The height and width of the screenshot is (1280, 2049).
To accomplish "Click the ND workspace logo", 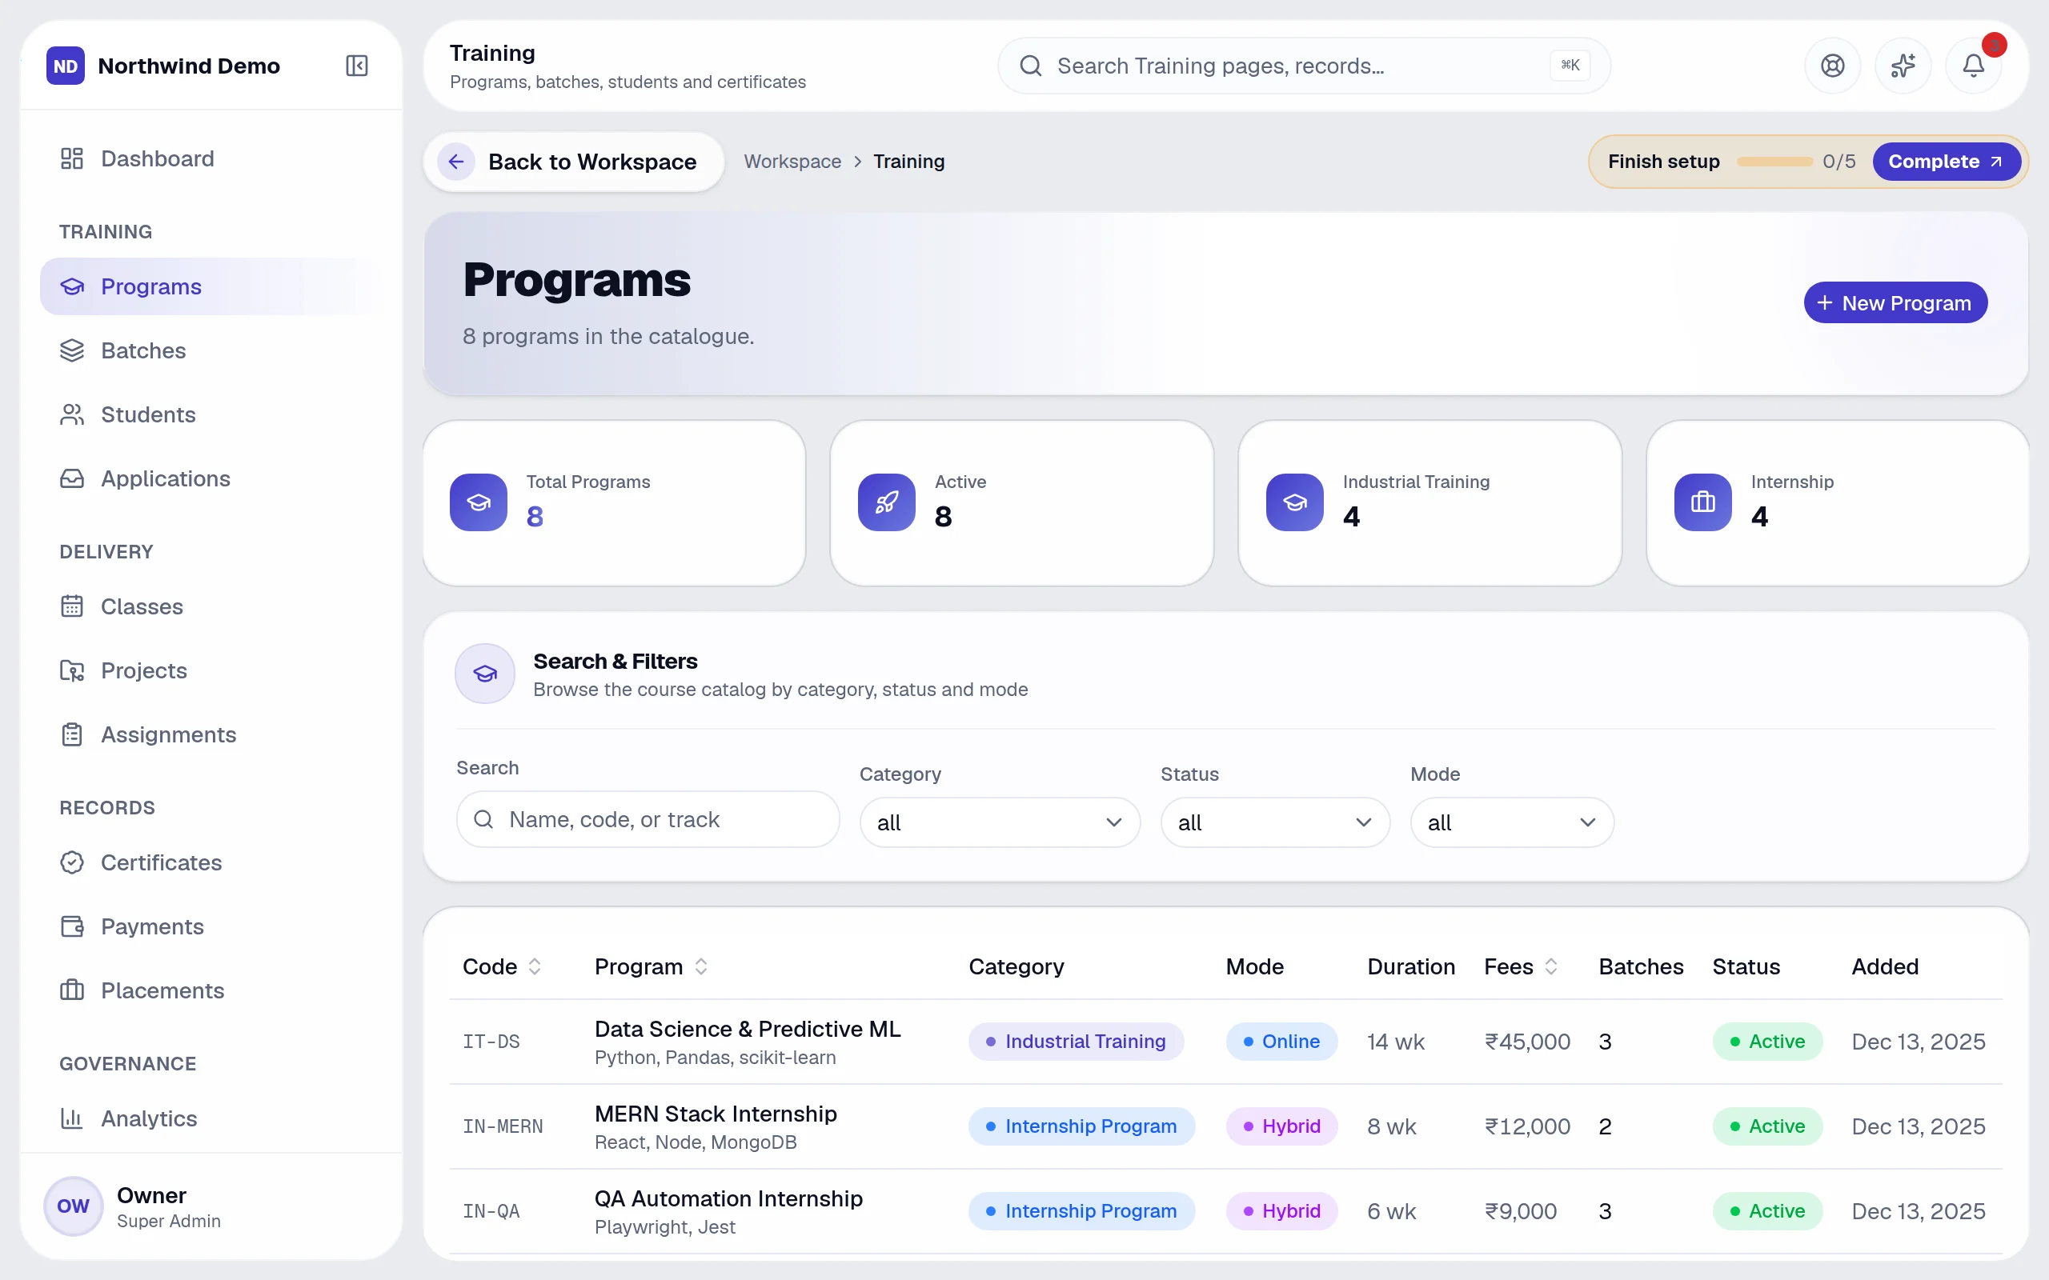I will tap(65, 65).
